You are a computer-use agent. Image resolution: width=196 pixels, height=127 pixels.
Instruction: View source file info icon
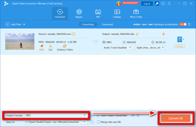pos(73,34)
